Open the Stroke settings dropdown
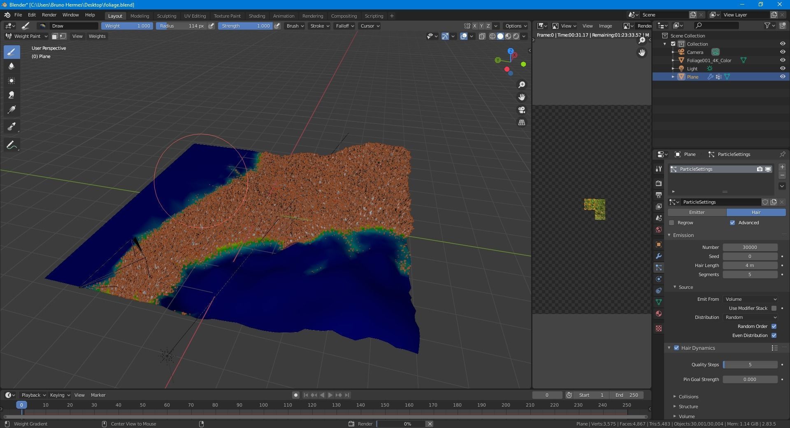 click(x=319, y=26)
